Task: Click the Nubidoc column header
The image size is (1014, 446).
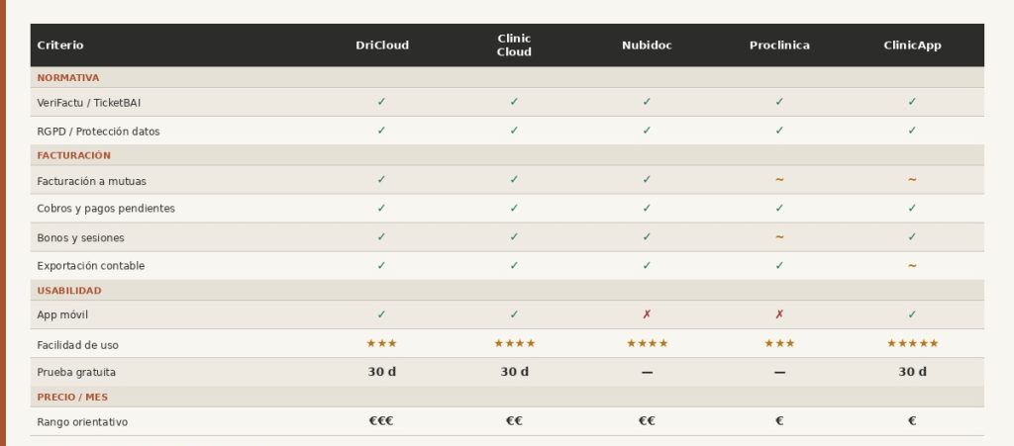Action: 647,45
